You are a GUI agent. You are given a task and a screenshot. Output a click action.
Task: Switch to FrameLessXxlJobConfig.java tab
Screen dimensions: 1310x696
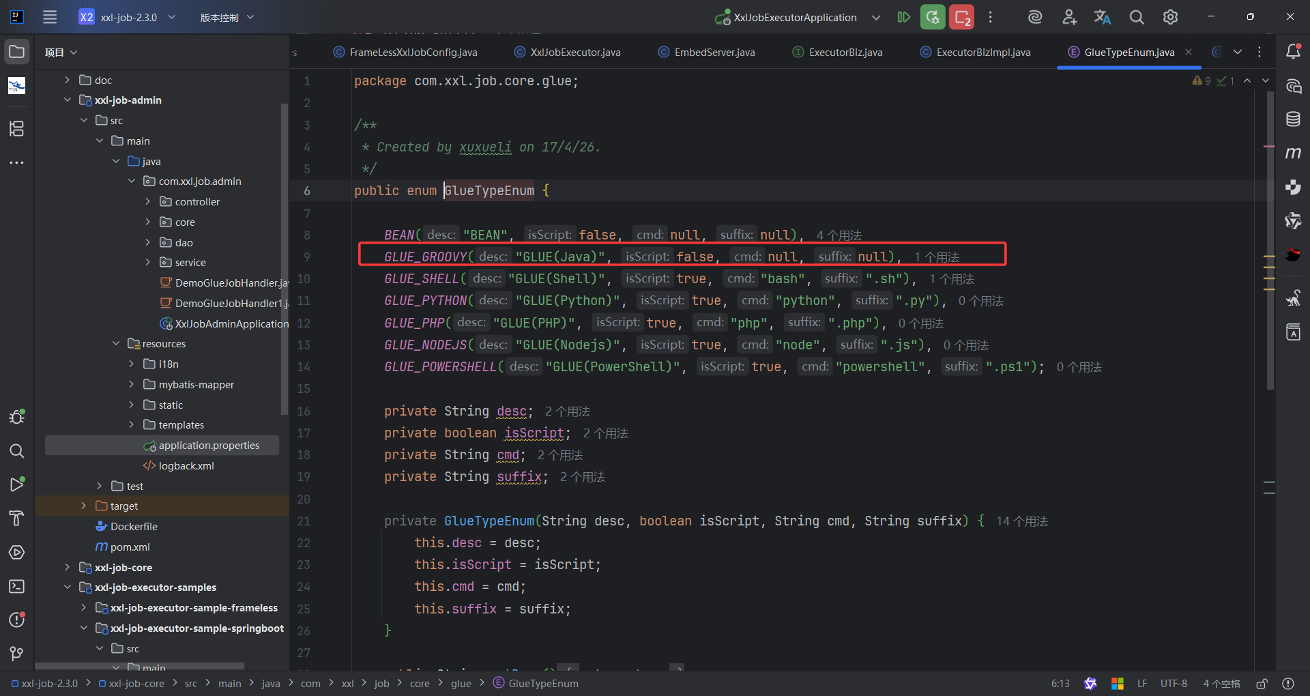point(405,53)
